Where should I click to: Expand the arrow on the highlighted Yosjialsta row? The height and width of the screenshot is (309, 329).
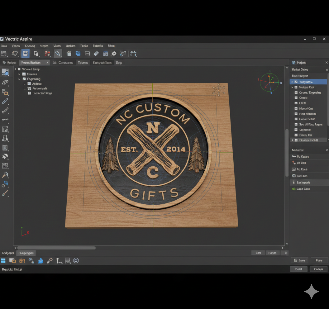click(x=292, y=82)
